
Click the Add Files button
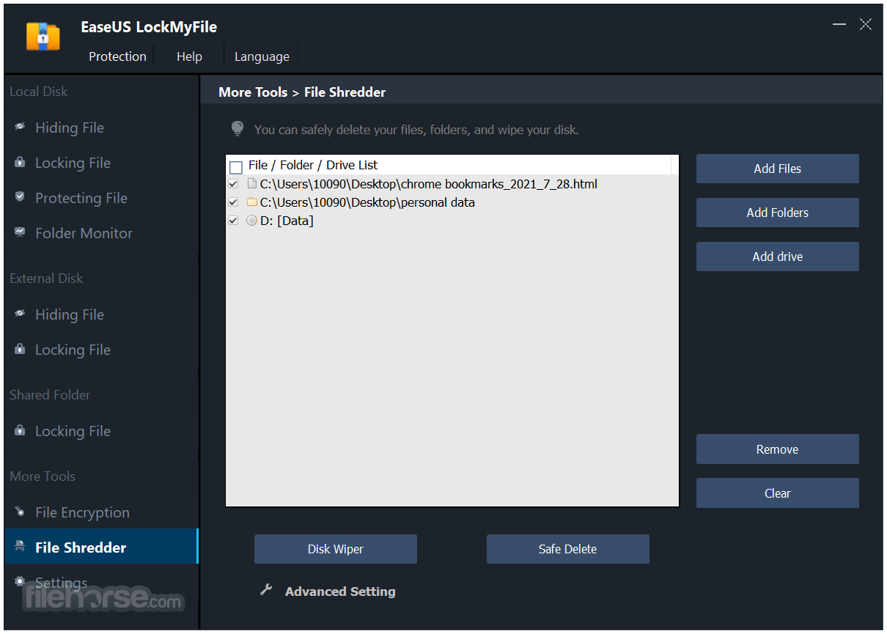point(777,169)
